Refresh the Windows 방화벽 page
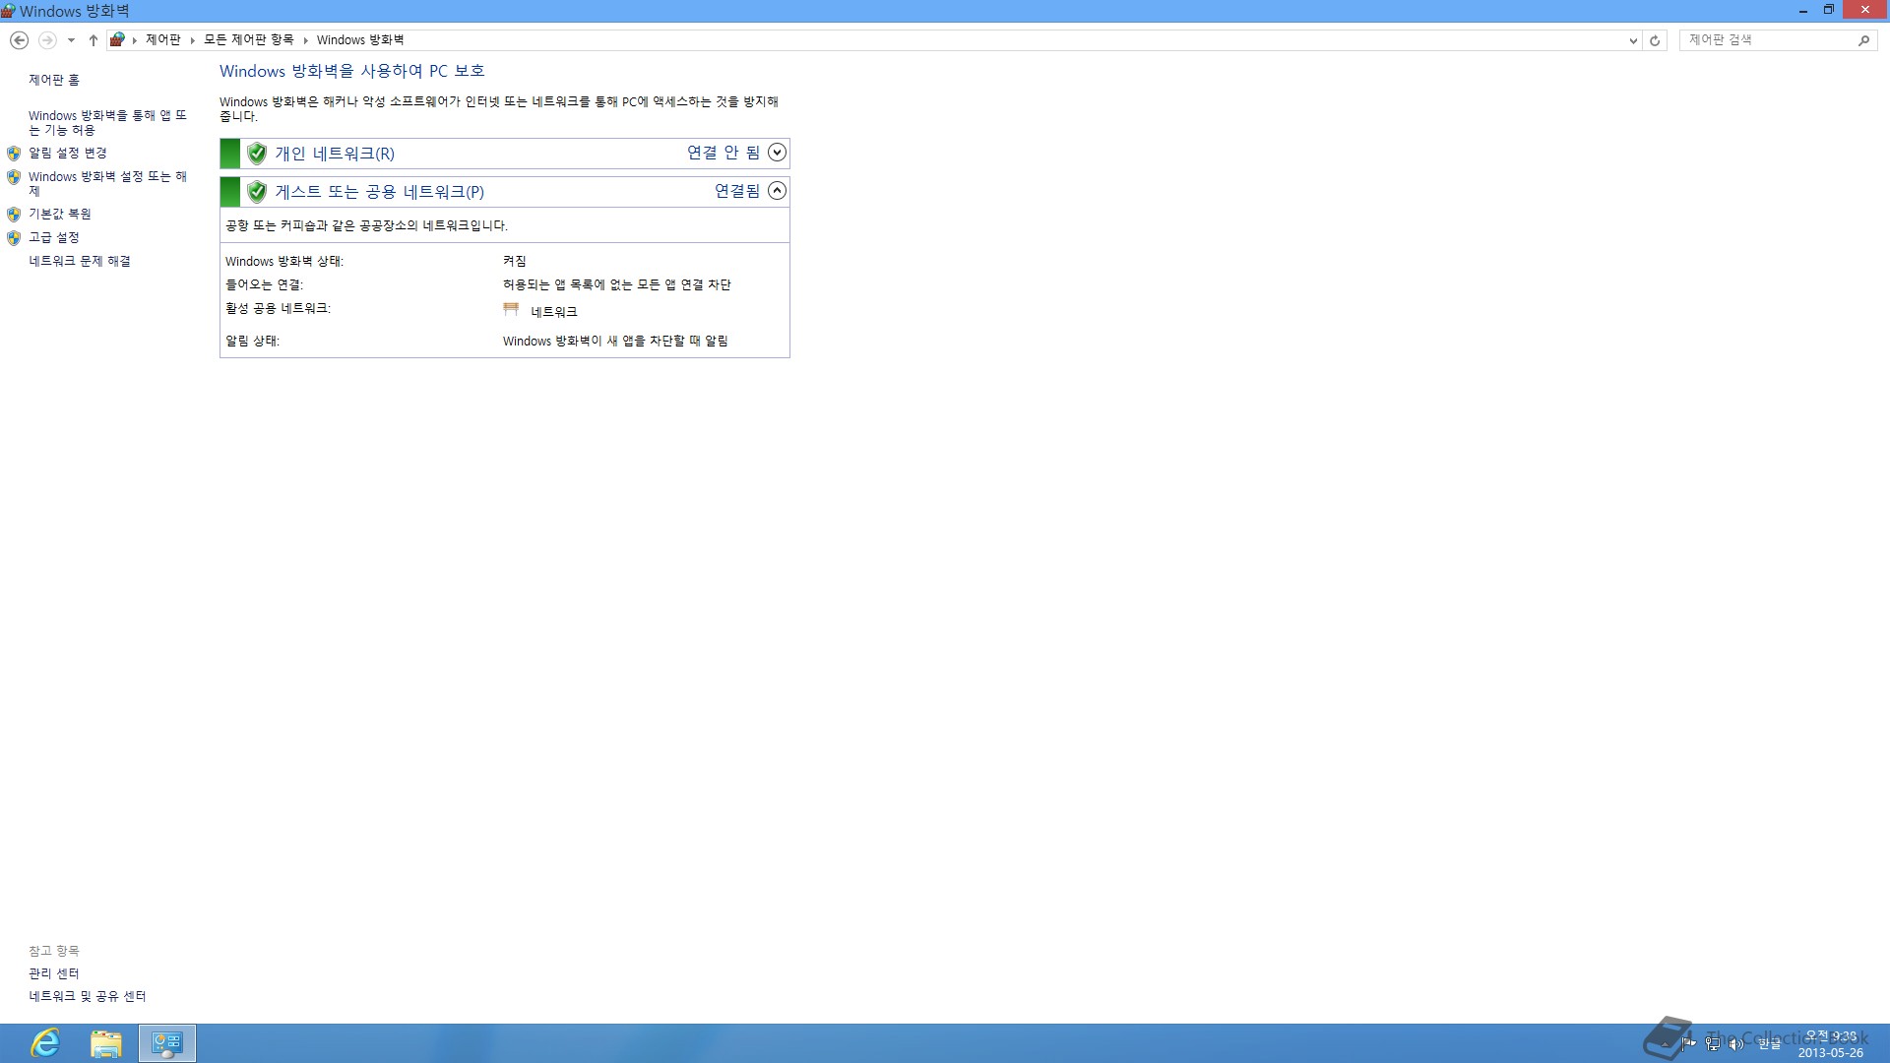This screenshot has height=1063, width=1890. pos(1655,40)
